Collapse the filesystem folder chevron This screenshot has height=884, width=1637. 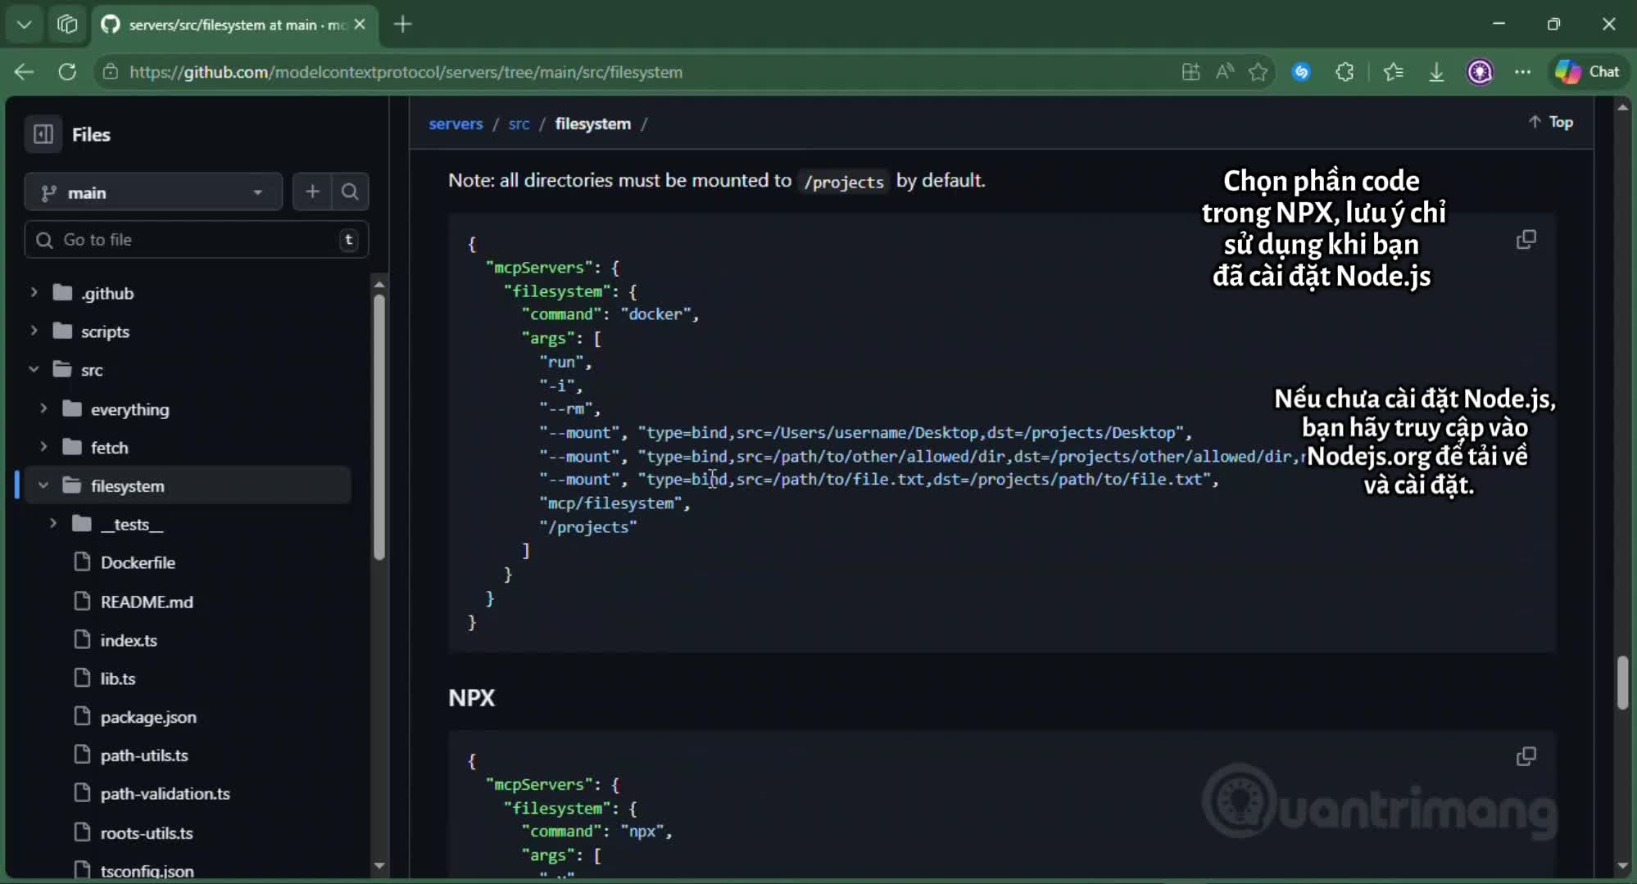tap(43, 485)
